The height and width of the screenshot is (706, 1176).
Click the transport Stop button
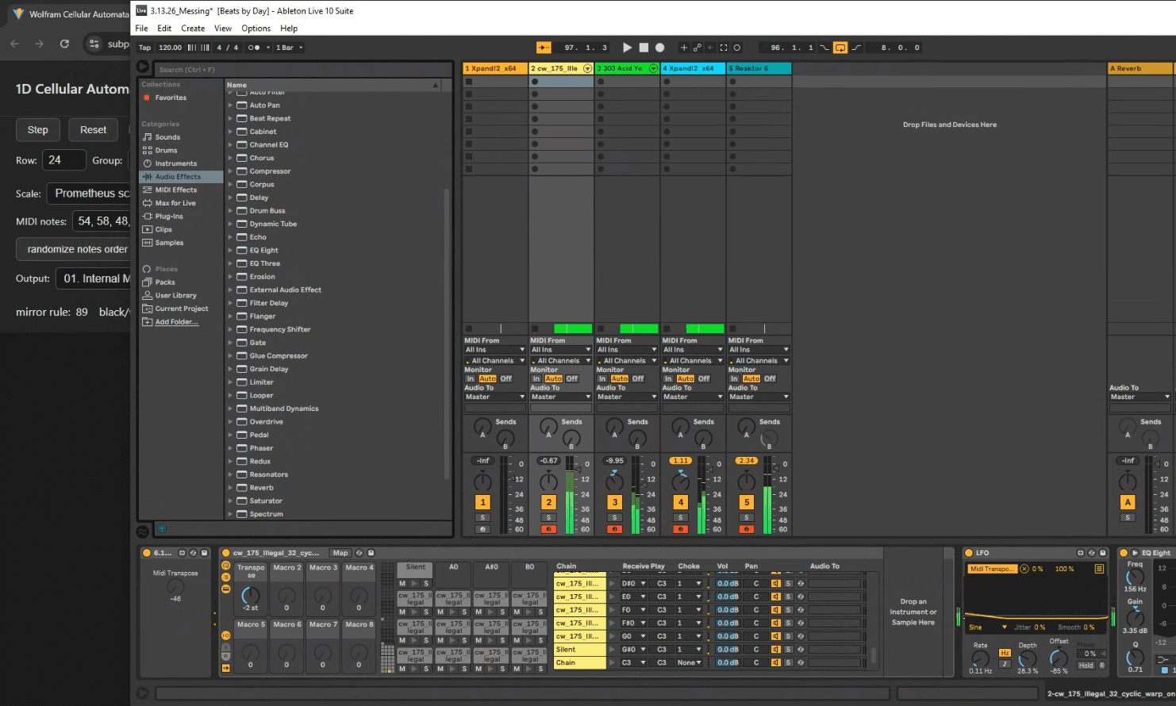[644, 48]
